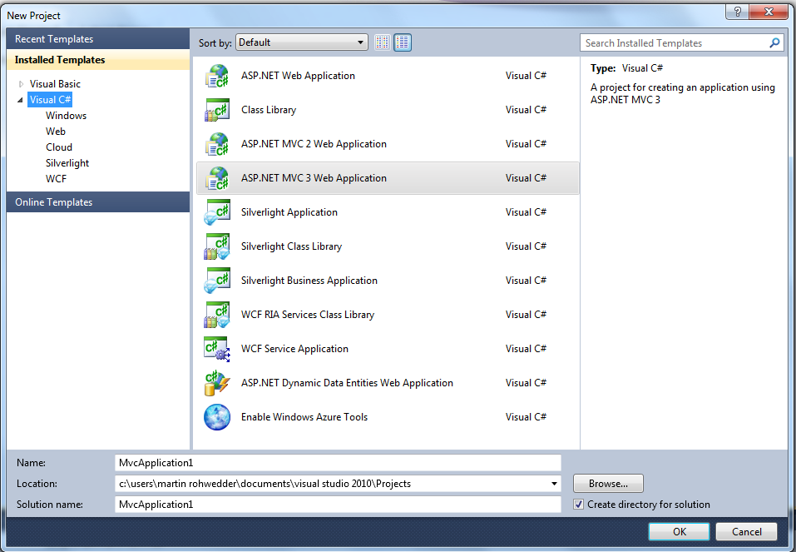Select 'ASP.NET MVC 3 Web Application' name
This screenshot has height=552, width=796.
[x=314, y=178]
